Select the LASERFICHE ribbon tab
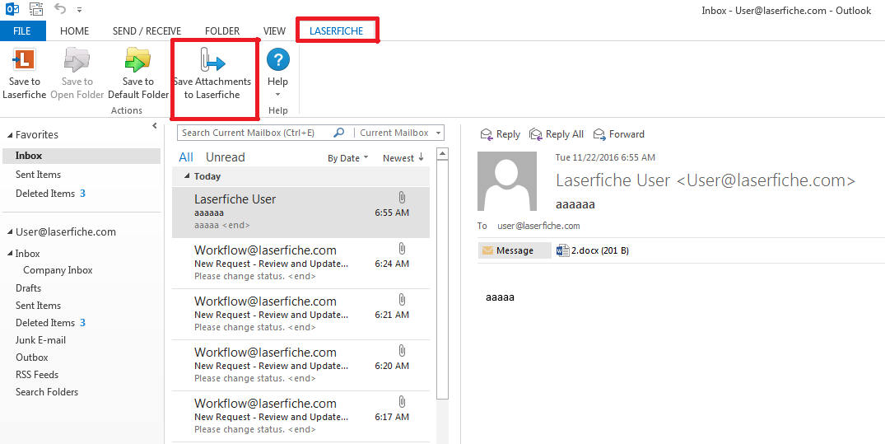The width and height of the screenshot is (885, 444). coord(337,31)
